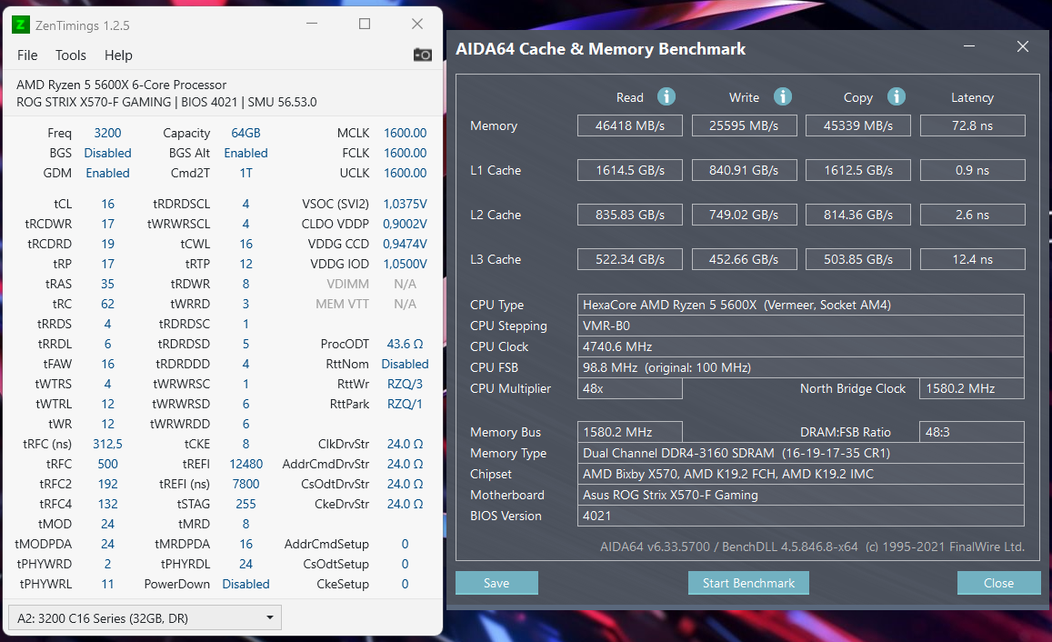Image resolution: width=1052 pixels, height=642 pixels.
Task: Click the RttWr value RZQ/3
Action: pyautogui.click(x=405, y=385)
